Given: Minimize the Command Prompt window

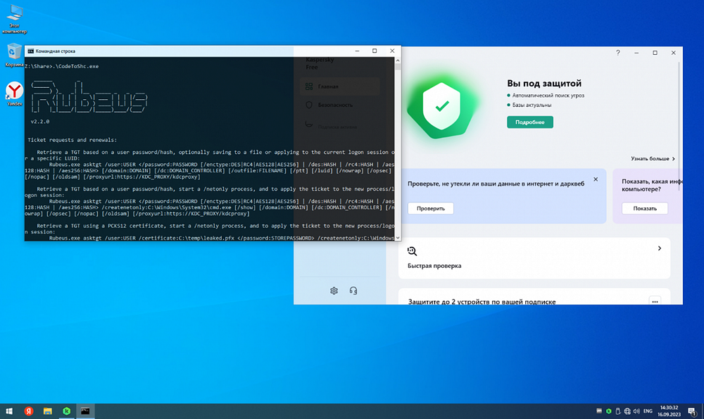Looking at the screenshot, I should pos(357,51).
